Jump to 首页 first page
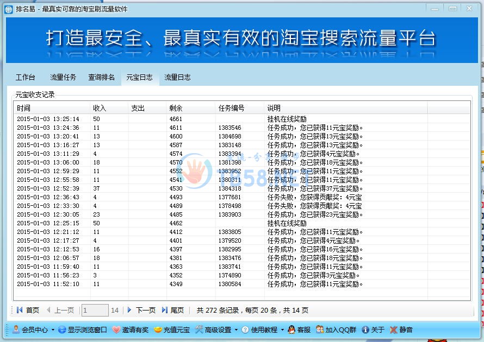 click(28, 311)
